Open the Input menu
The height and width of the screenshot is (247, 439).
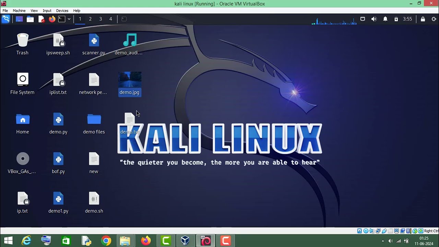click(x=47, y=11)
